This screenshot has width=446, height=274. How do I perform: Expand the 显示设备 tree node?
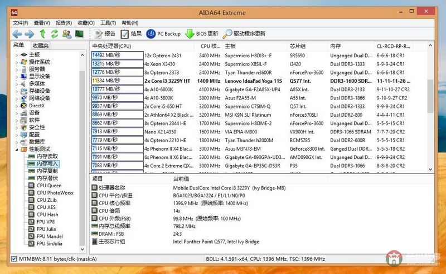click(17, 77)
